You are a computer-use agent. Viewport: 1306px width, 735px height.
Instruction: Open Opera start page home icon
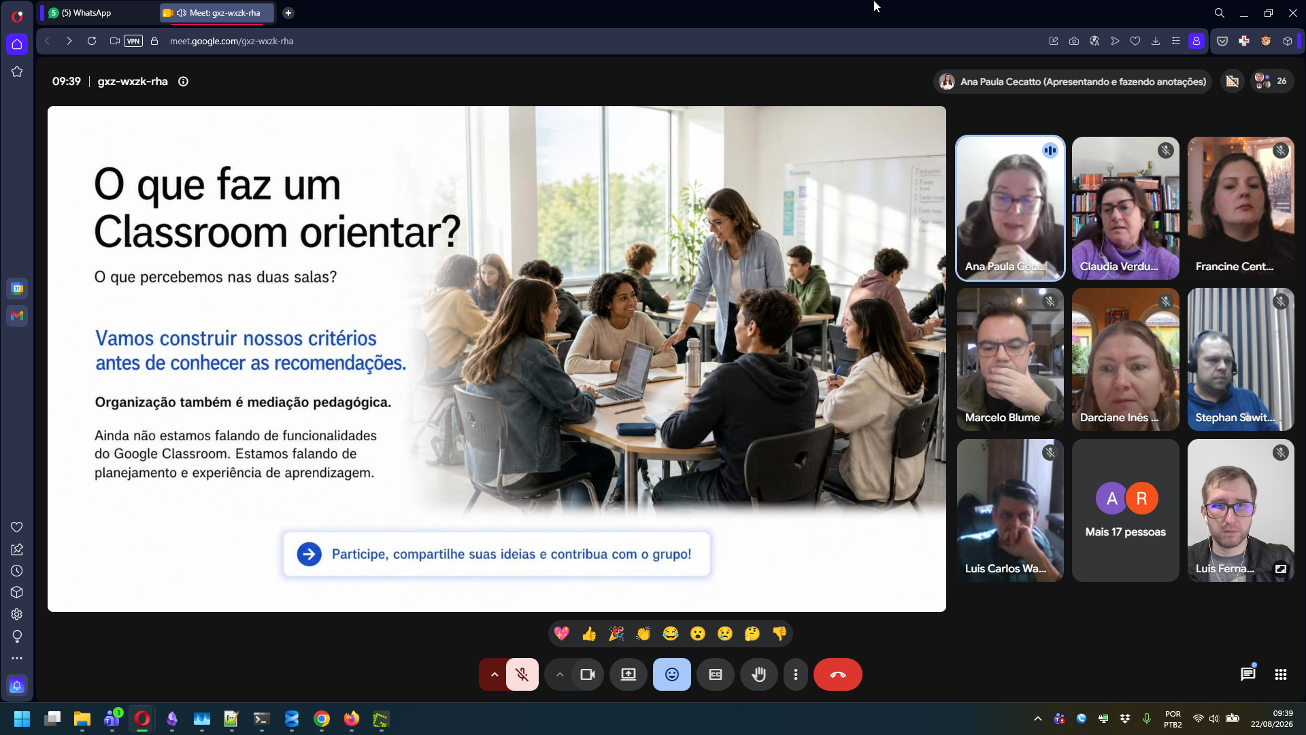point(17,44)
